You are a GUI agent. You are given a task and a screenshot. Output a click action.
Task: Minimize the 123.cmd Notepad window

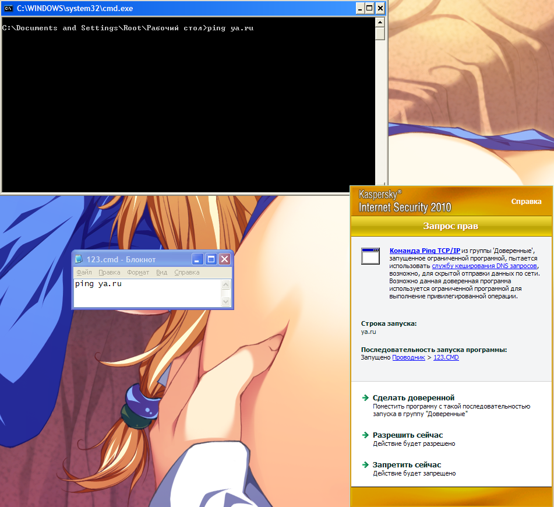pyautogui.click(x=197, y=259)
